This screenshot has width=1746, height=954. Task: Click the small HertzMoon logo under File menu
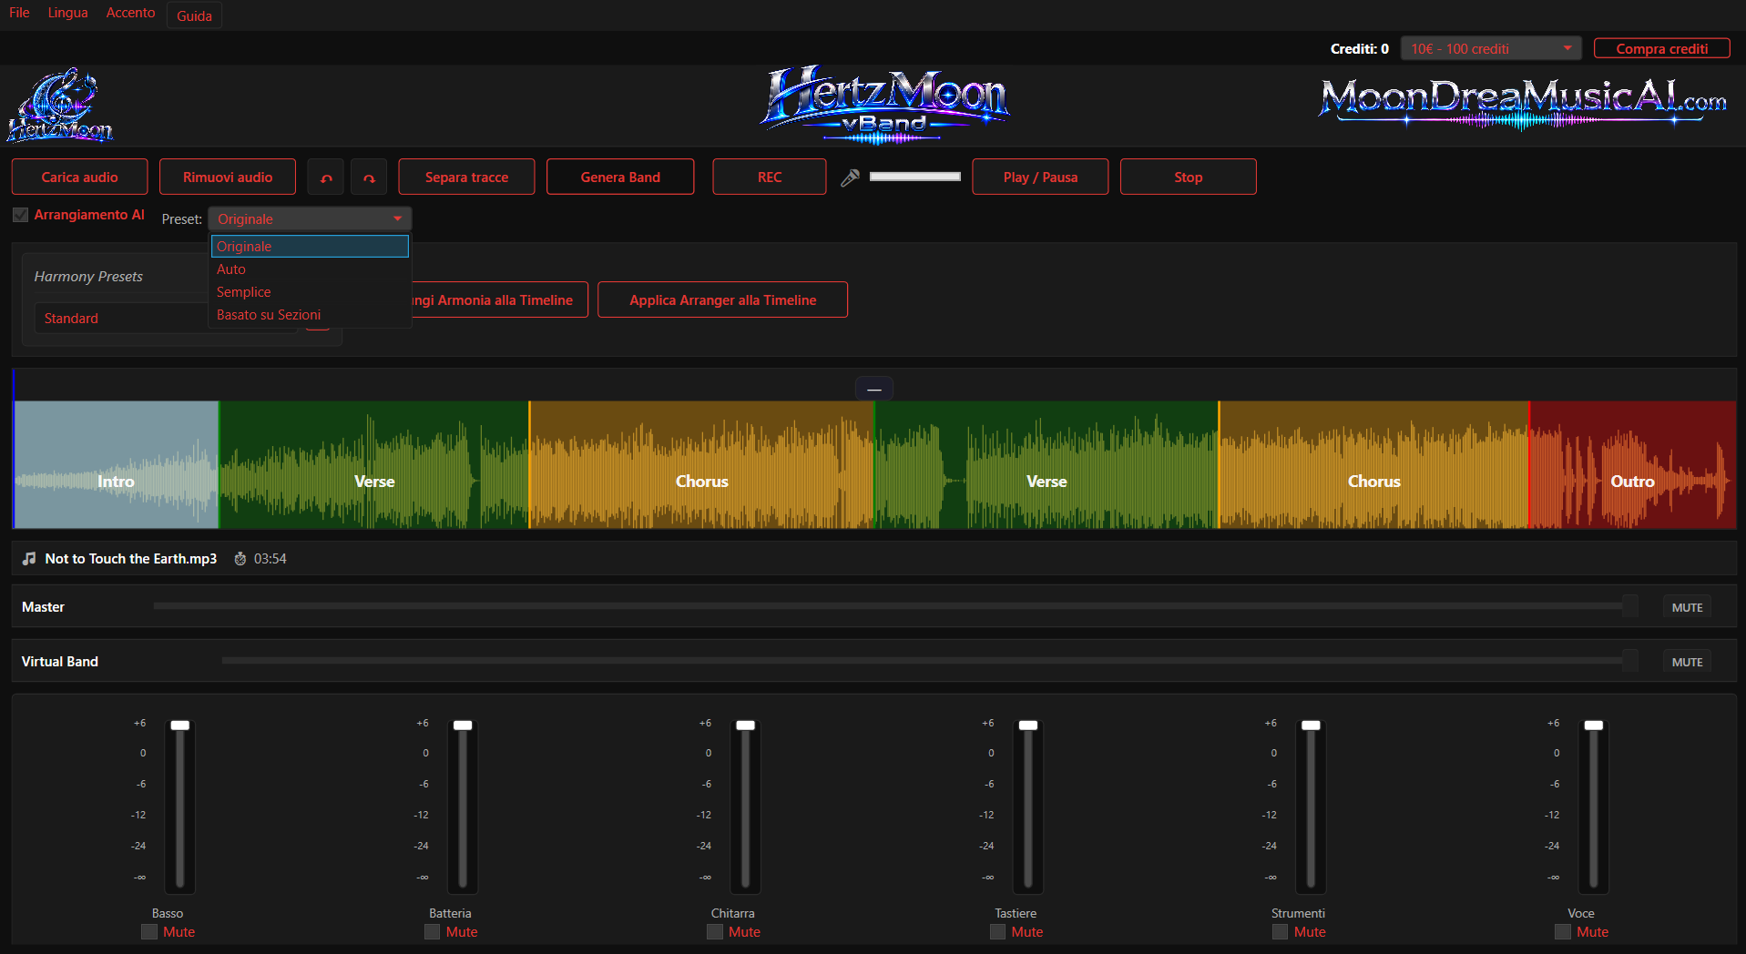[x=60, y=106]
